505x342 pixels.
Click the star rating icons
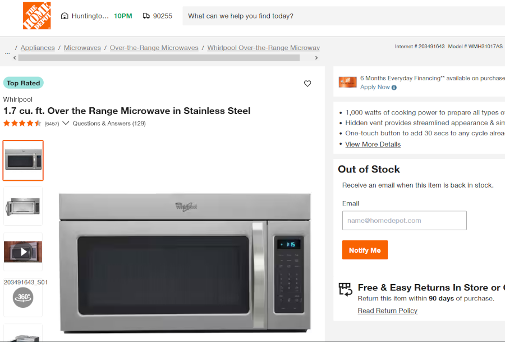pyautogui.click(x=22, y=123)
